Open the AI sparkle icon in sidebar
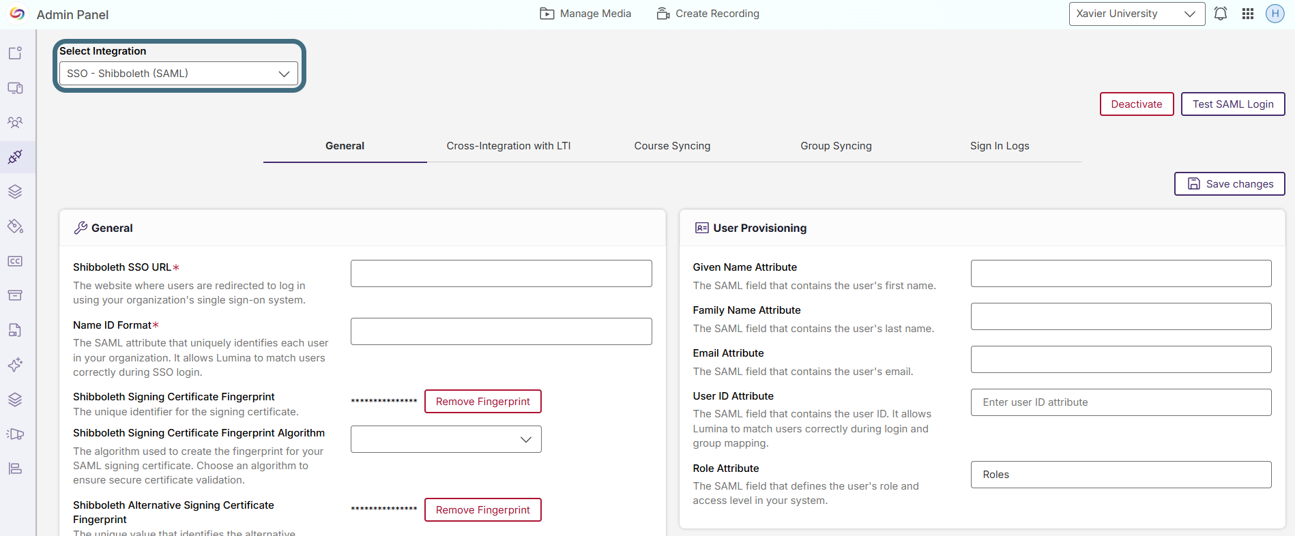1295x536 pixels. click(x=15, y=365)
